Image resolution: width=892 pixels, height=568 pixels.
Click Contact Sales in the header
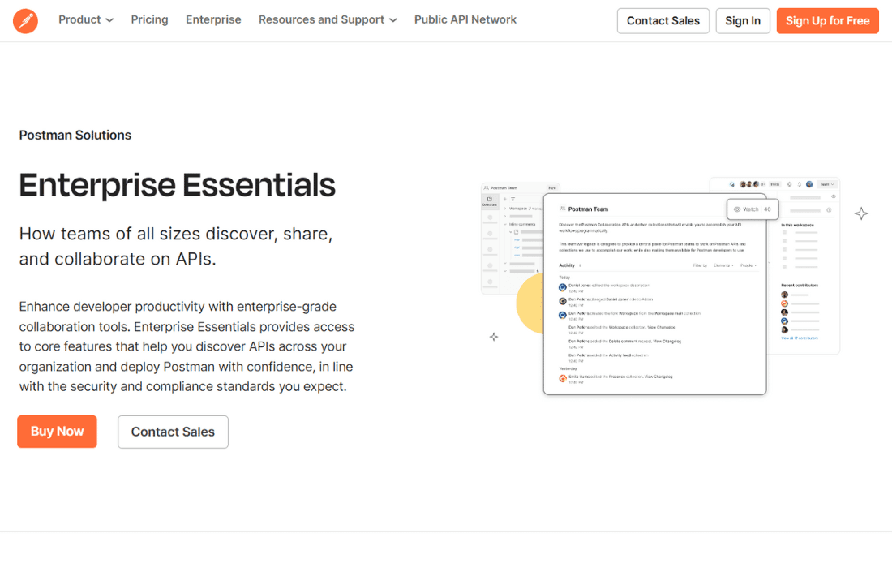(663, 21)
